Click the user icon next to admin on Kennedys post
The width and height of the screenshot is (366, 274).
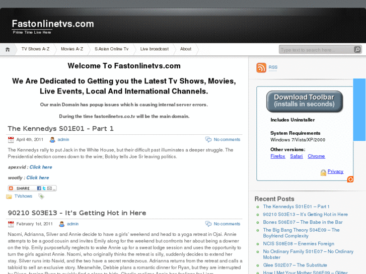pos(52,140)
